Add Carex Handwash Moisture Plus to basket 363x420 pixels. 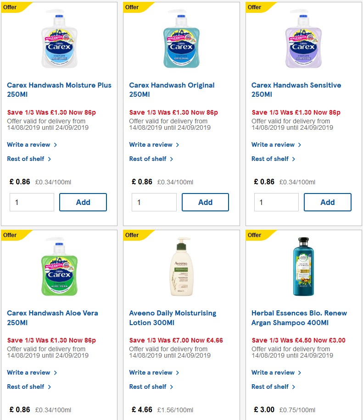click(83, 202)
